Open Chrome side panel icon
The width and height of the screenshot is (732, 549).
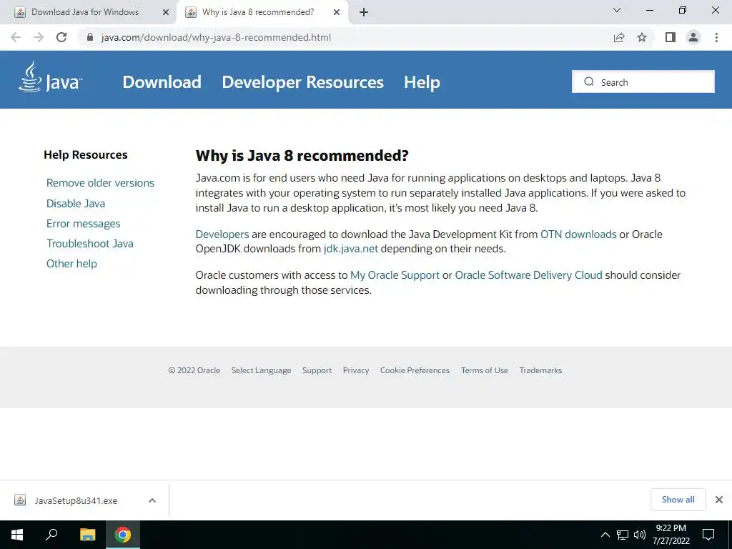point(671,37)
